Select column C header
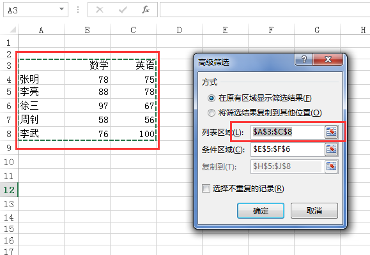 point(133,30)
